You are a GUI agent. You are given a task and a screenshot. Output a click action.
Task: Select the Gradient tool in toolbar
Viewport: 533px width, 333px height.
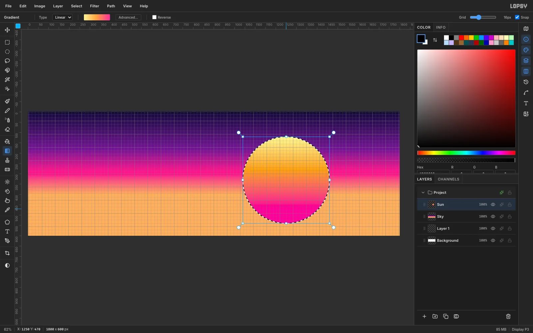7,151
